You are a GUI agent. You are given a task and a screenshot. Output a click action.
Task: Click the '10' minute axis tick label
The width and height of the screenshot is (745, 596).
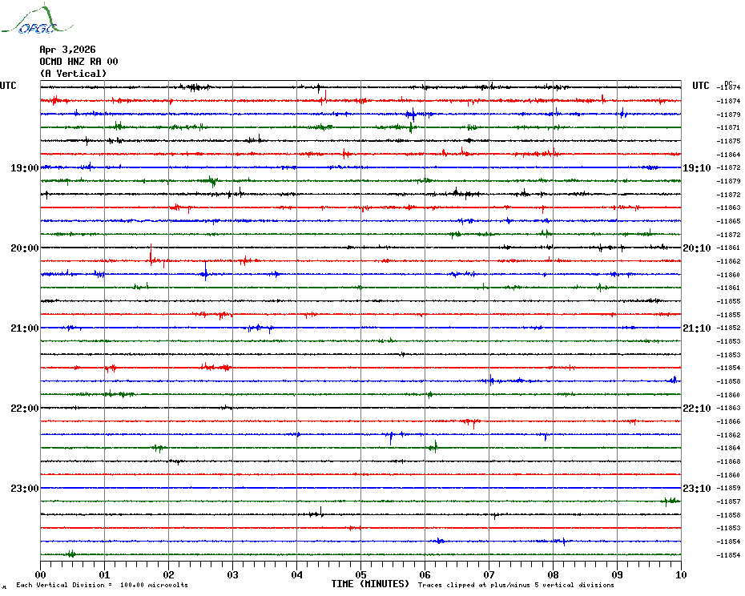point(682,574)
